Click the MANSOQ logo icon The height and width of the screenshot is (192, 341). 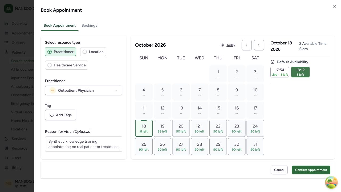[9, 9]
